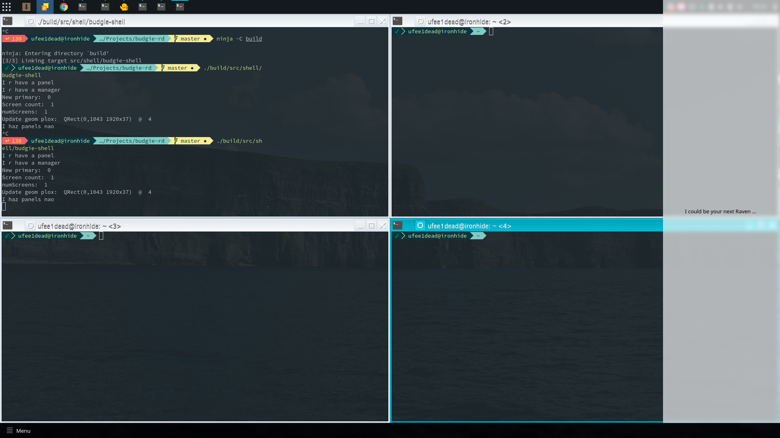This screenshot has width=780, height=438.
Task: Click the 'ufee1dead@ironhide: ~ <2>' title
Action: click(469, 22)
